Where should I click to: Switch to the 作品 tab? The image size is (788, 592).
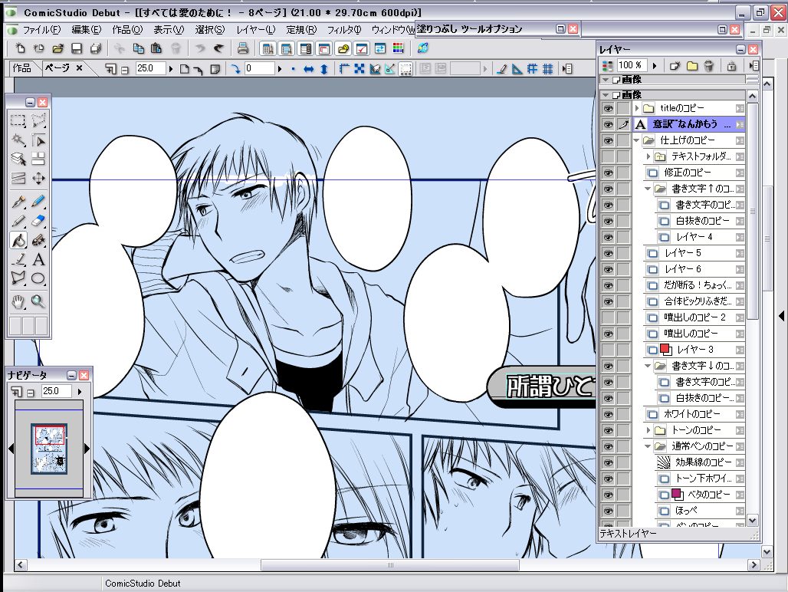[x=22, y=67]
